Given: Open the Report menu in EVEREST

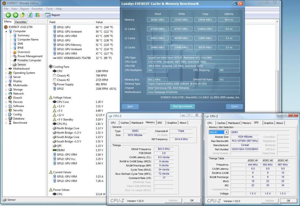Looking at the screenshot, I should tap(24, 9).
